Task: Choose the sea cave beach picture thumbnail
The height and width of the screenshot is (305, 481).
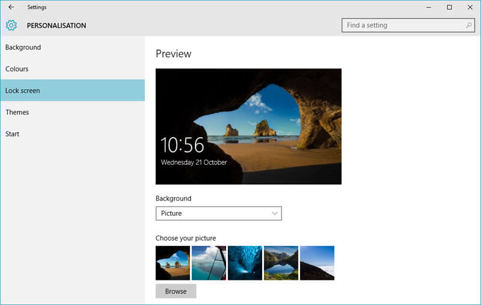Action: [173, 263]
